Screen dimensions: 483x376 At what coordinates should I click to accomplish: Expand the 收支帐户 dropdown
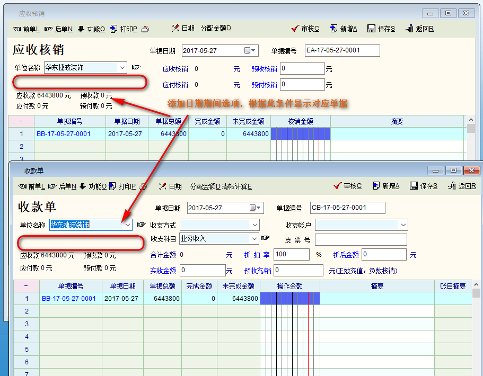tap(403, 225)
